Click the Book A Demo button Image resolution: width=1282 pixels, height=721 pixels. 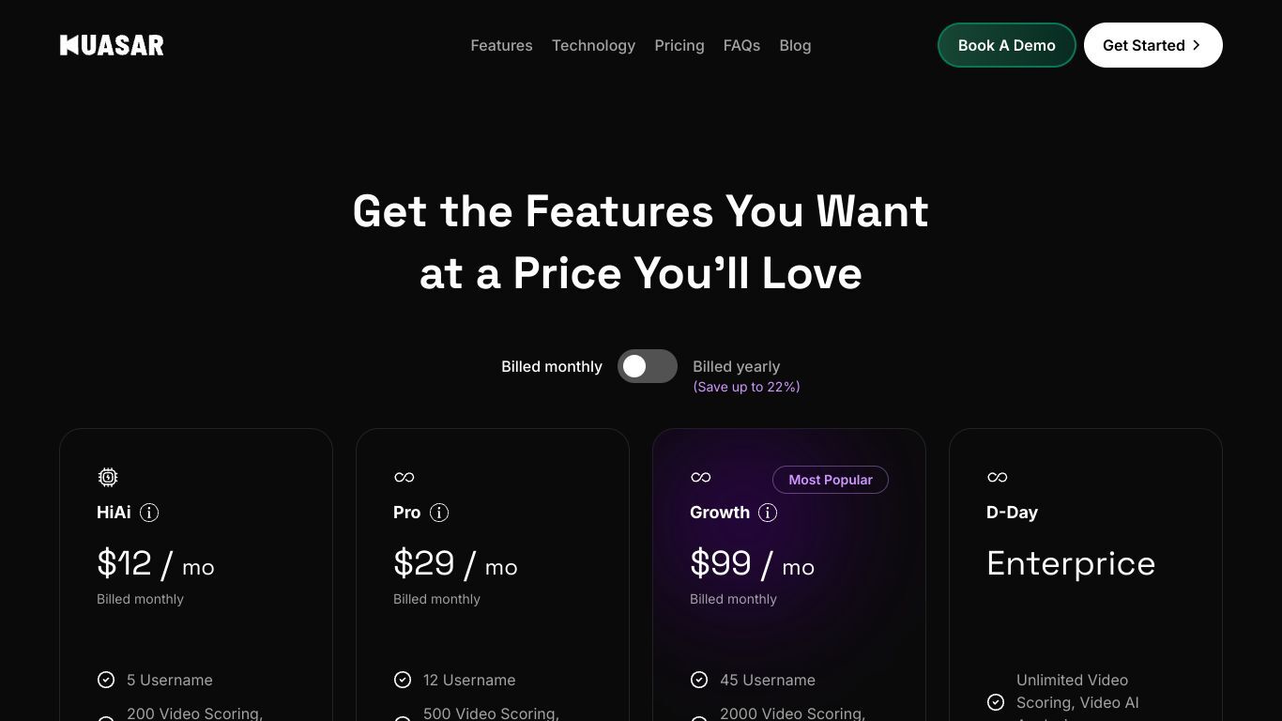pyautogui.click(x=1007, y=45)
